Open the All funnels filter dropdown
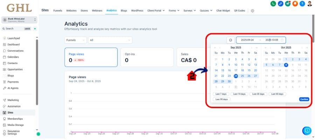Image resolution: width=315 pixels, height=140 pixels. (x=110, y=40)
